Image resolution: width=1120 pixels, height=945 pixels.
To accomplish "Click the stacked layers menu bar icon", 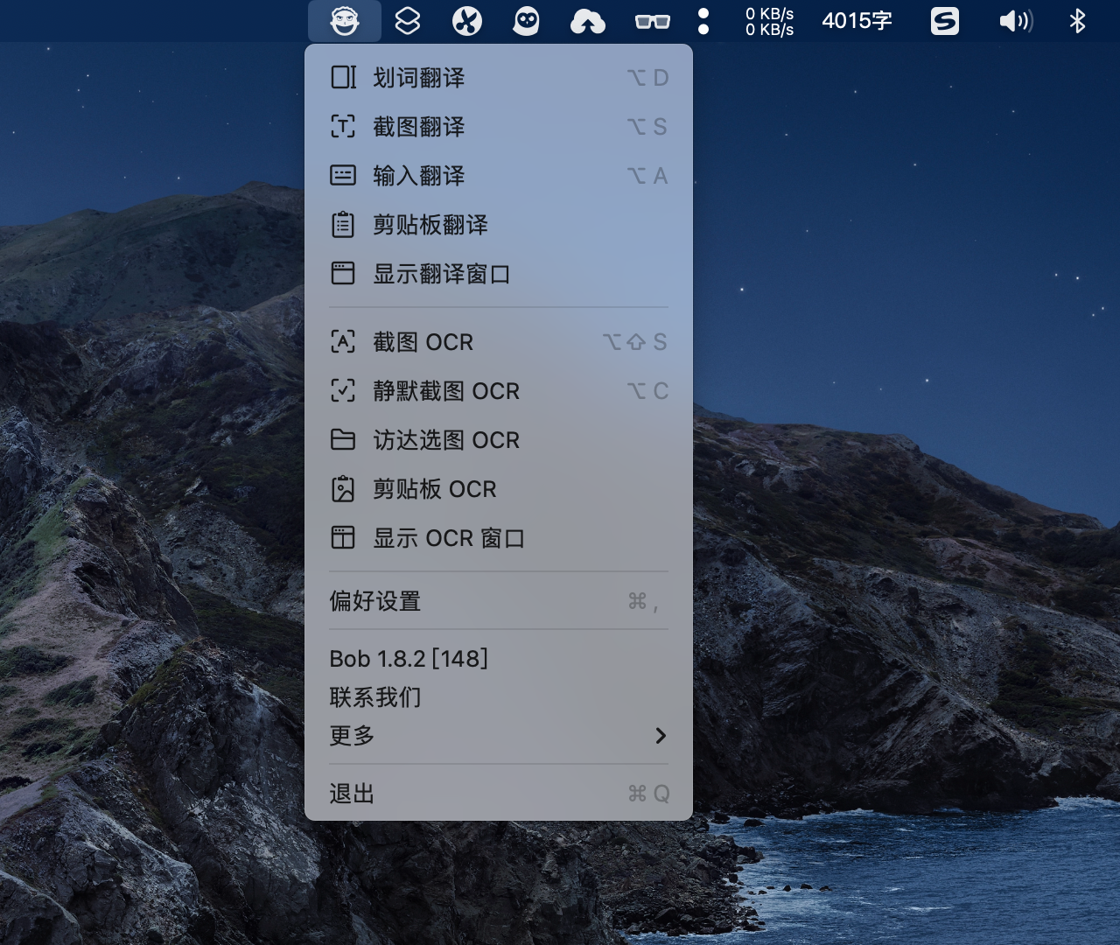I will 406,20.
